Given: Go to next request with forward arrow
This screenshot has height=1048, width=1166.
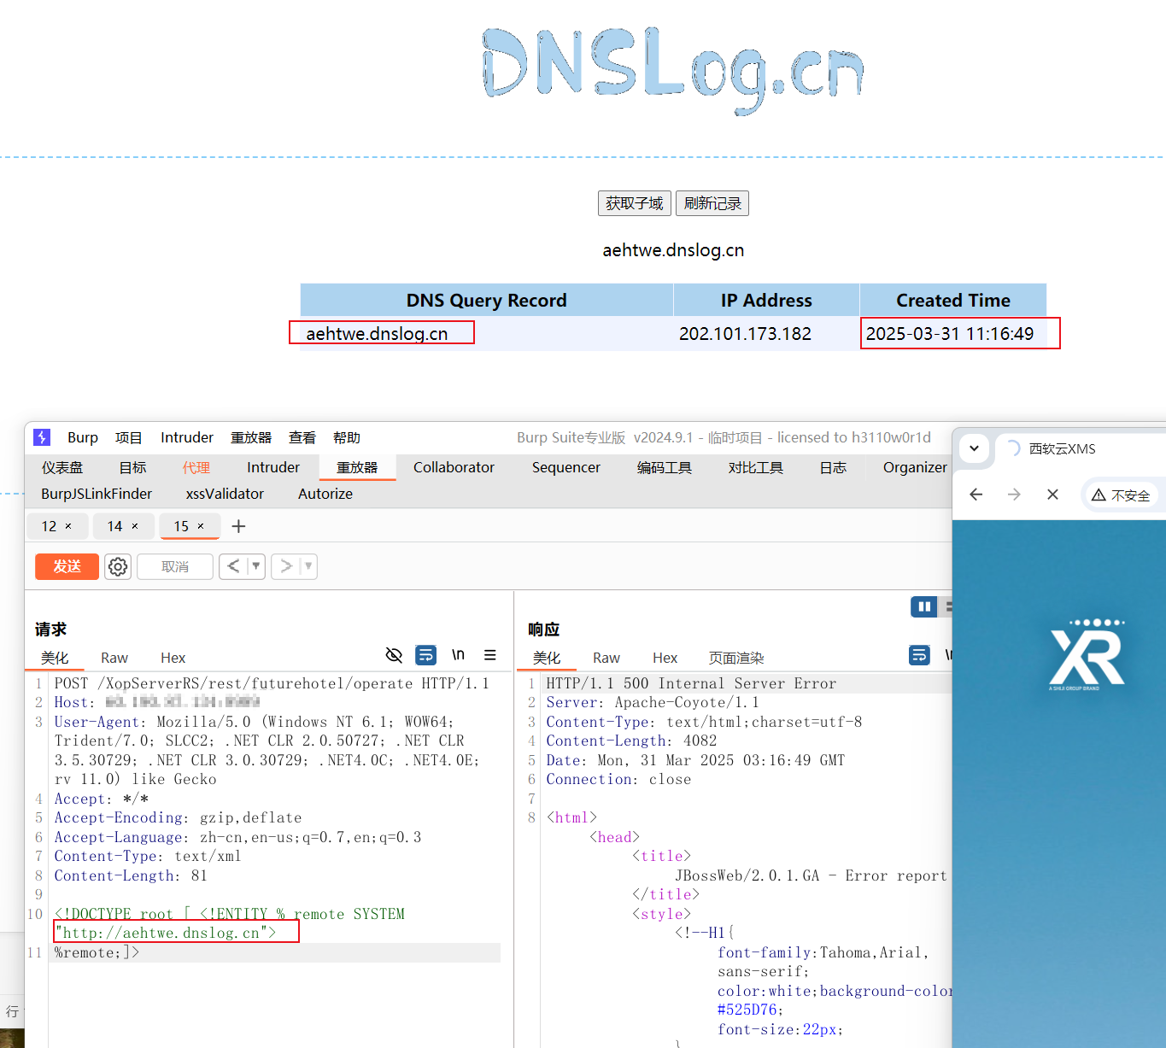Looking at the screenshot, I should click(x=286, y=566).
